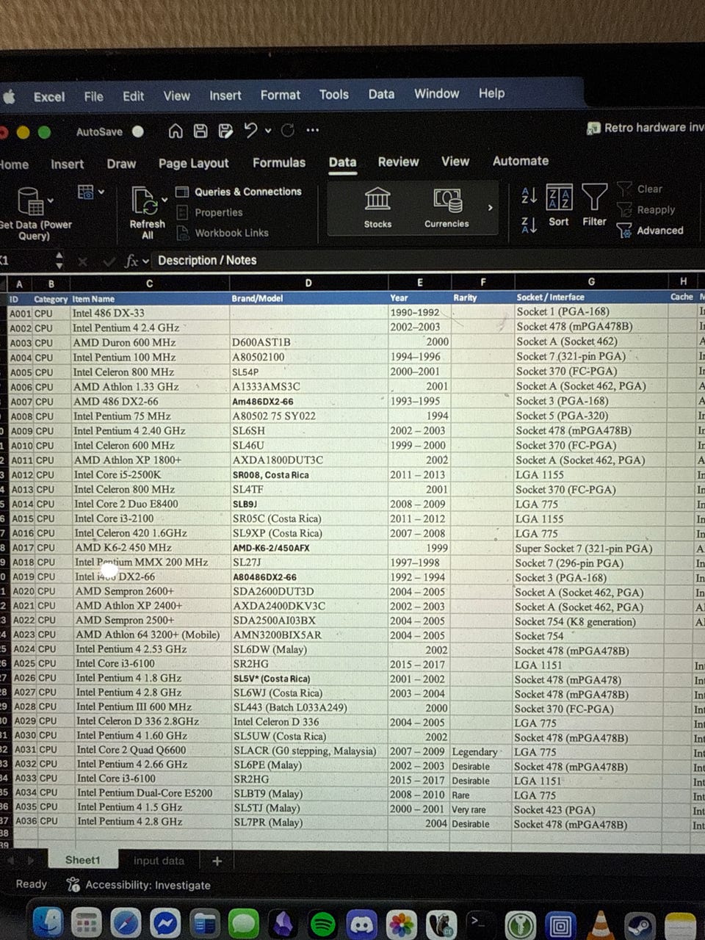This screenshot has width=705, height=940.
Task: Open Discord from the Dock
Action: 361,925
